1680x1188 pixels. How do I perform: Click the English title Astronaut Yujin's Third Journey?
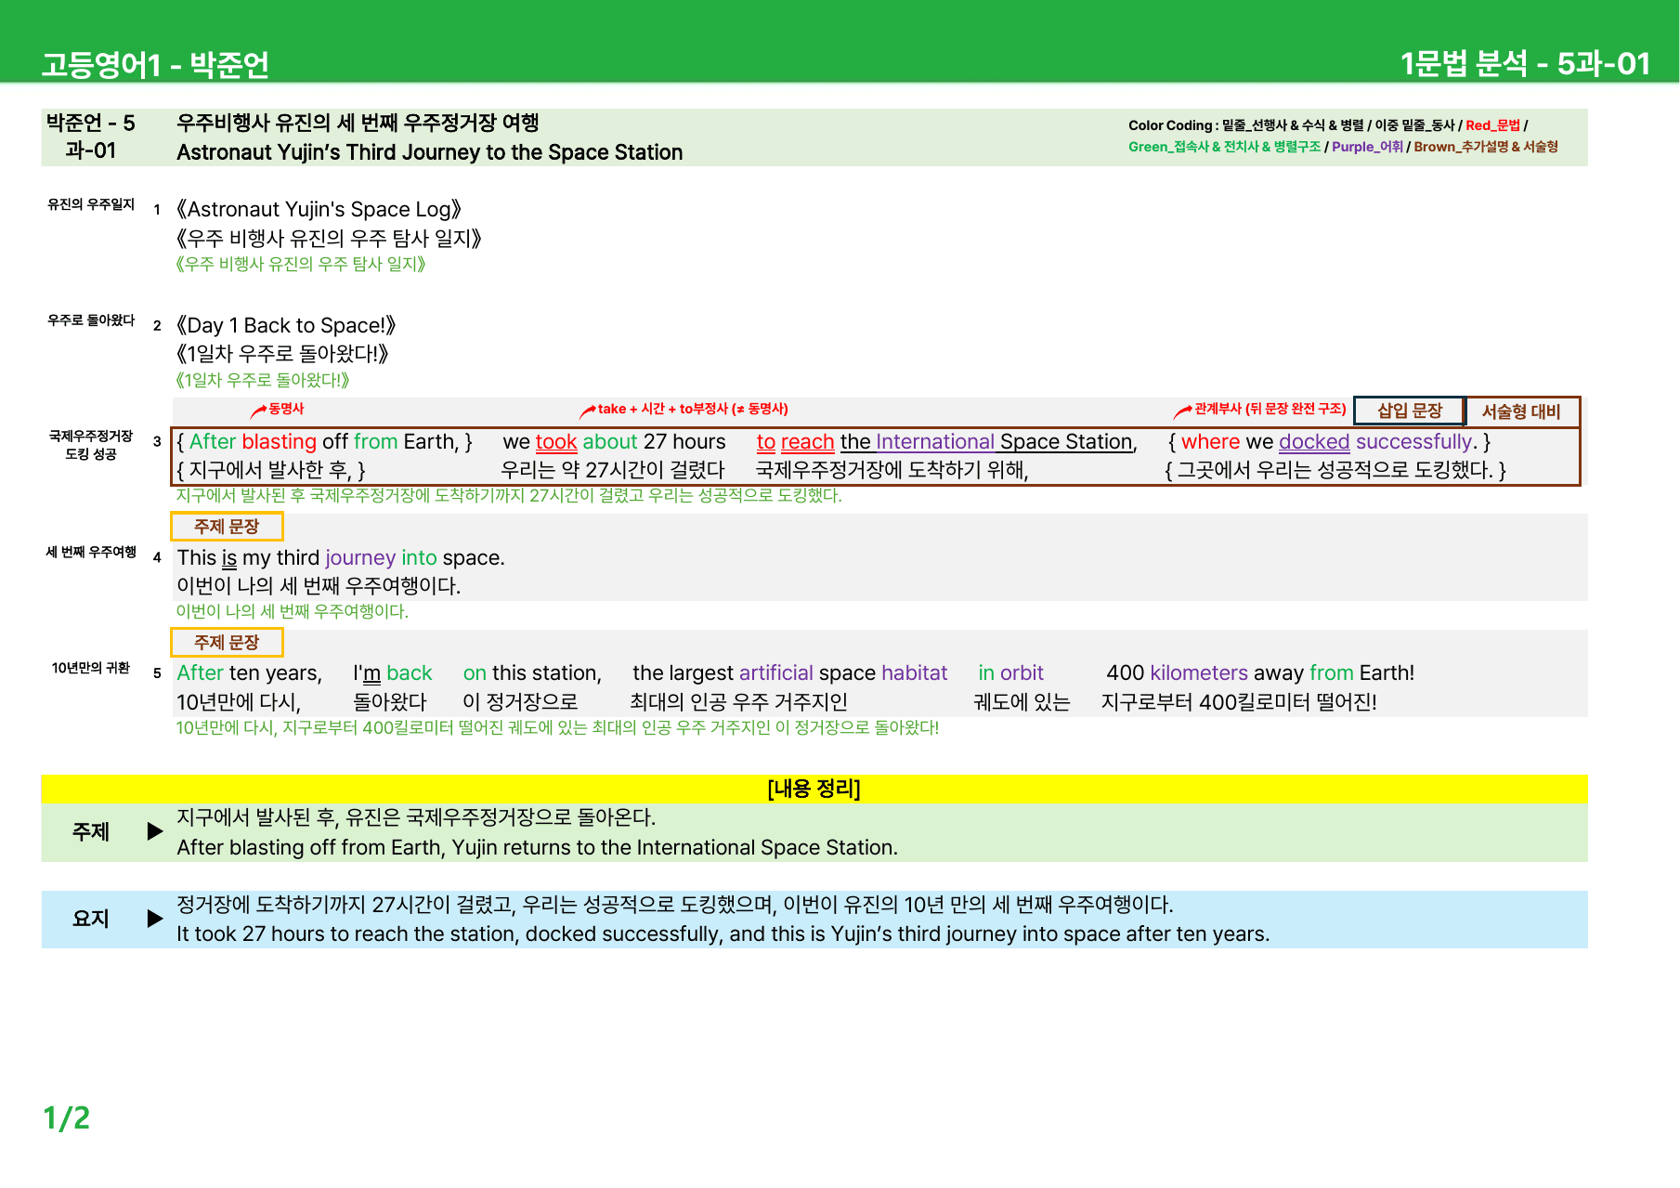tap(430, 152)
